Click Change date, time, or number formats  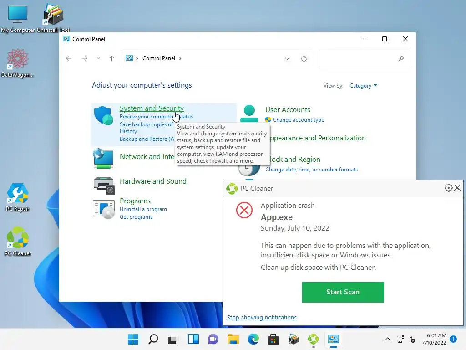coord(311,170)
